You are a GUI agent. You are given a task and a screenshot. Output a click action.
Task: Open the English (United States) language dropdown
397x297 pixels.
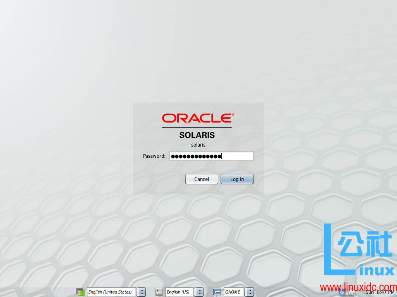pos(111,292)
